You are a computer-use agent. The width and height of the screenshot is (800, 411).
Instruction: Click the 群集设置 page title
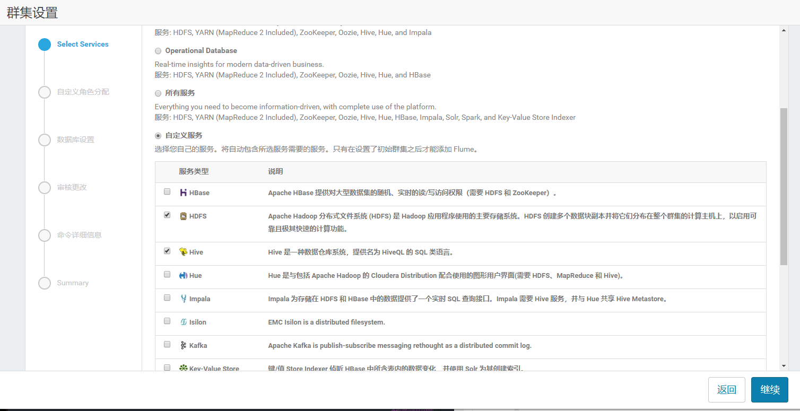click(x=32, y=13)
